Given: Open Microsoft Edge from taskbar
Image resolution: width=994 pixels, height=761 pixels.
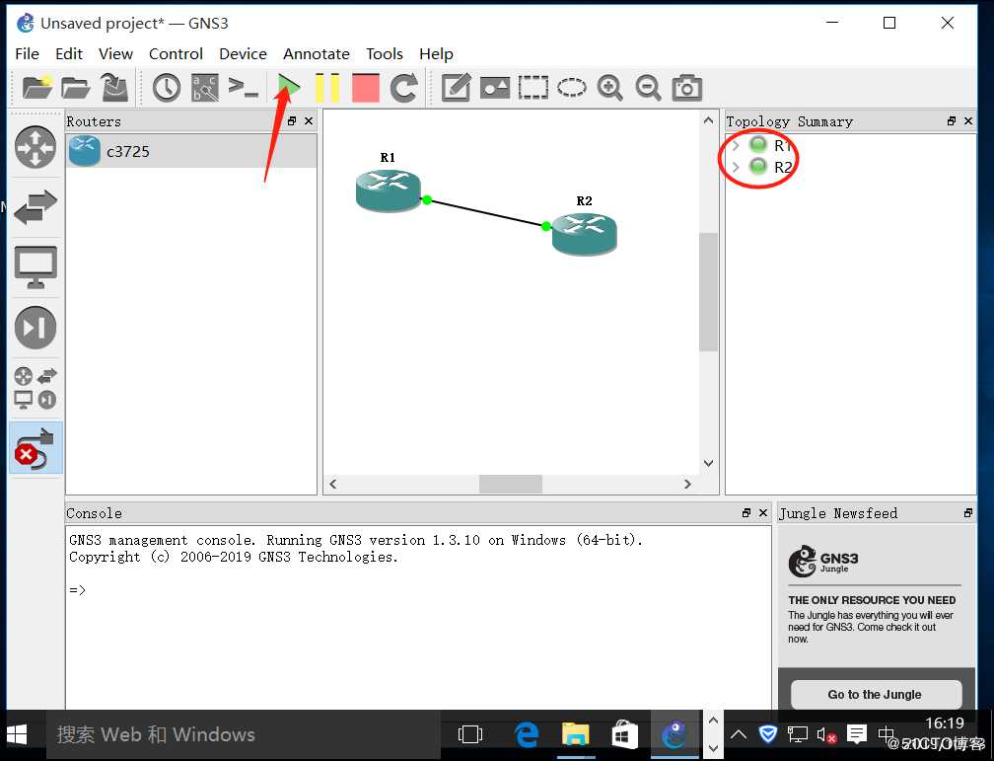Looking at the screenshot, I should [x=527, y=734].
